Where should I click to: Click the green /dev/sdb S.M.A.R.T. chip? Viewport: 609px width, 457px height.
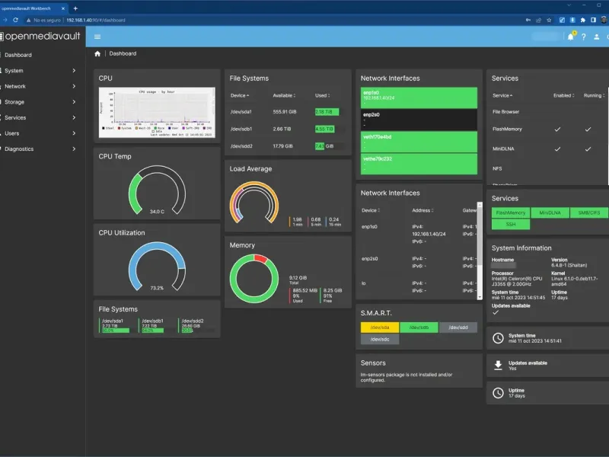click(x=419, y=328)
